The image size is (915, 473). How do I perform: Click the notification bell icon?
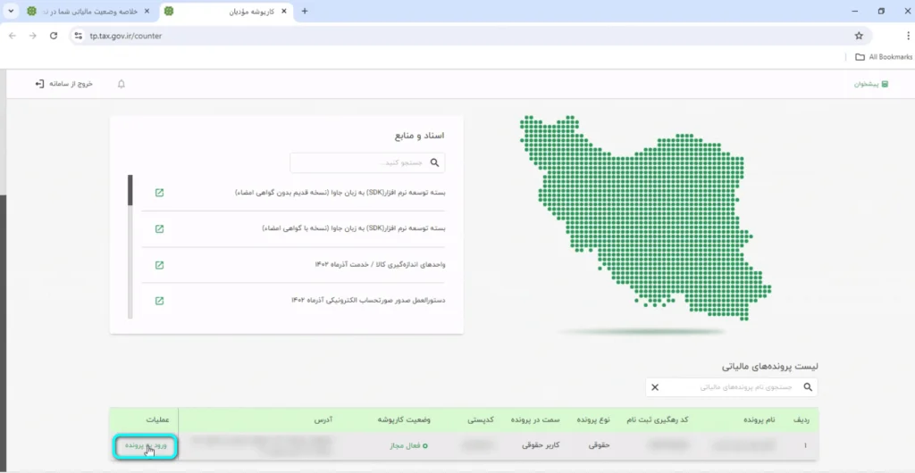click(122, 84)
